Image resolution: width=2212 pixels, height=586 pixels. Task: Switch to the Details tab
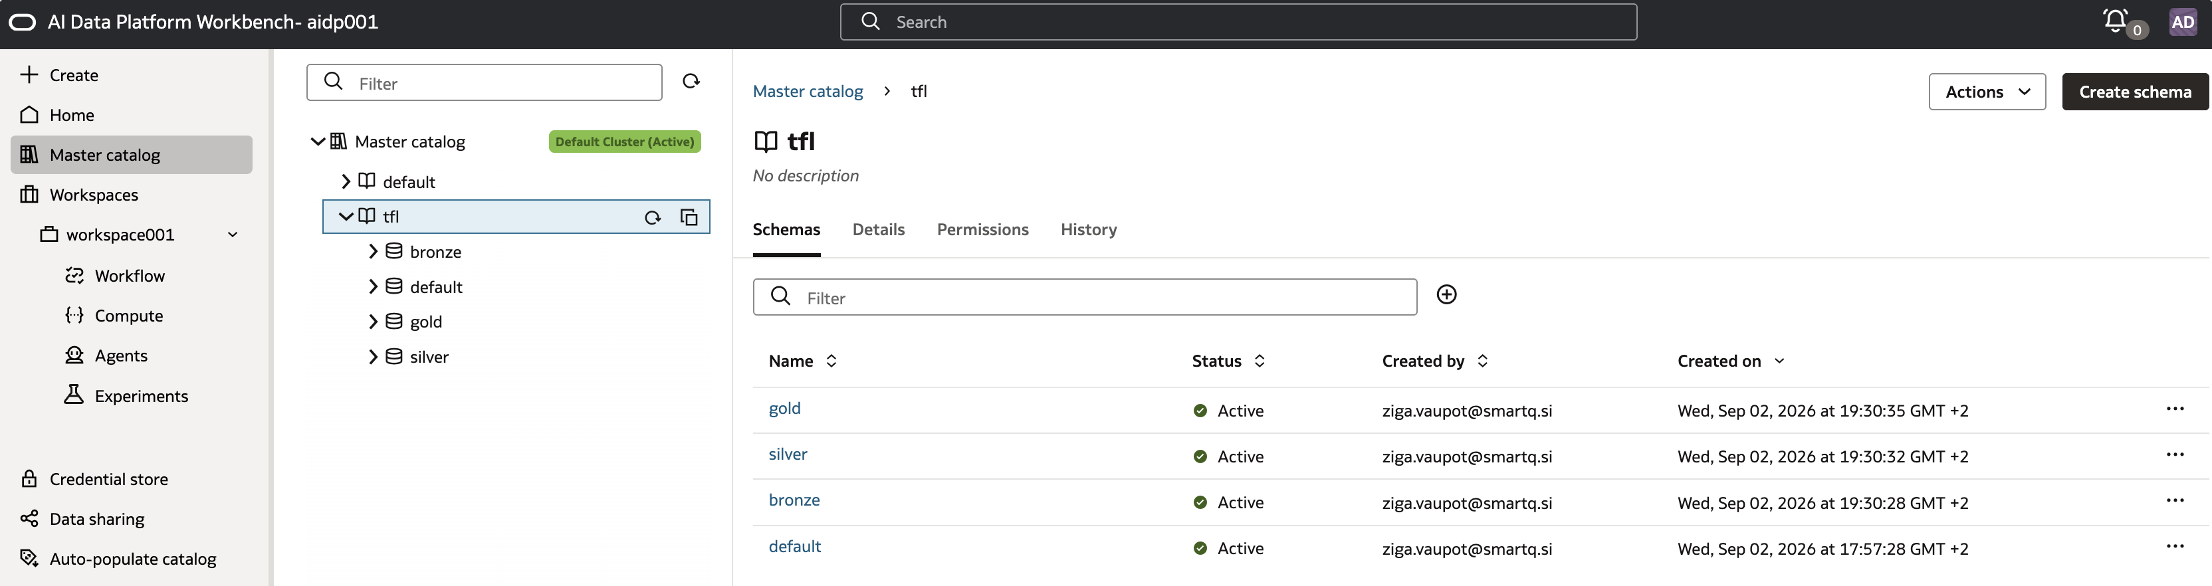879,229
